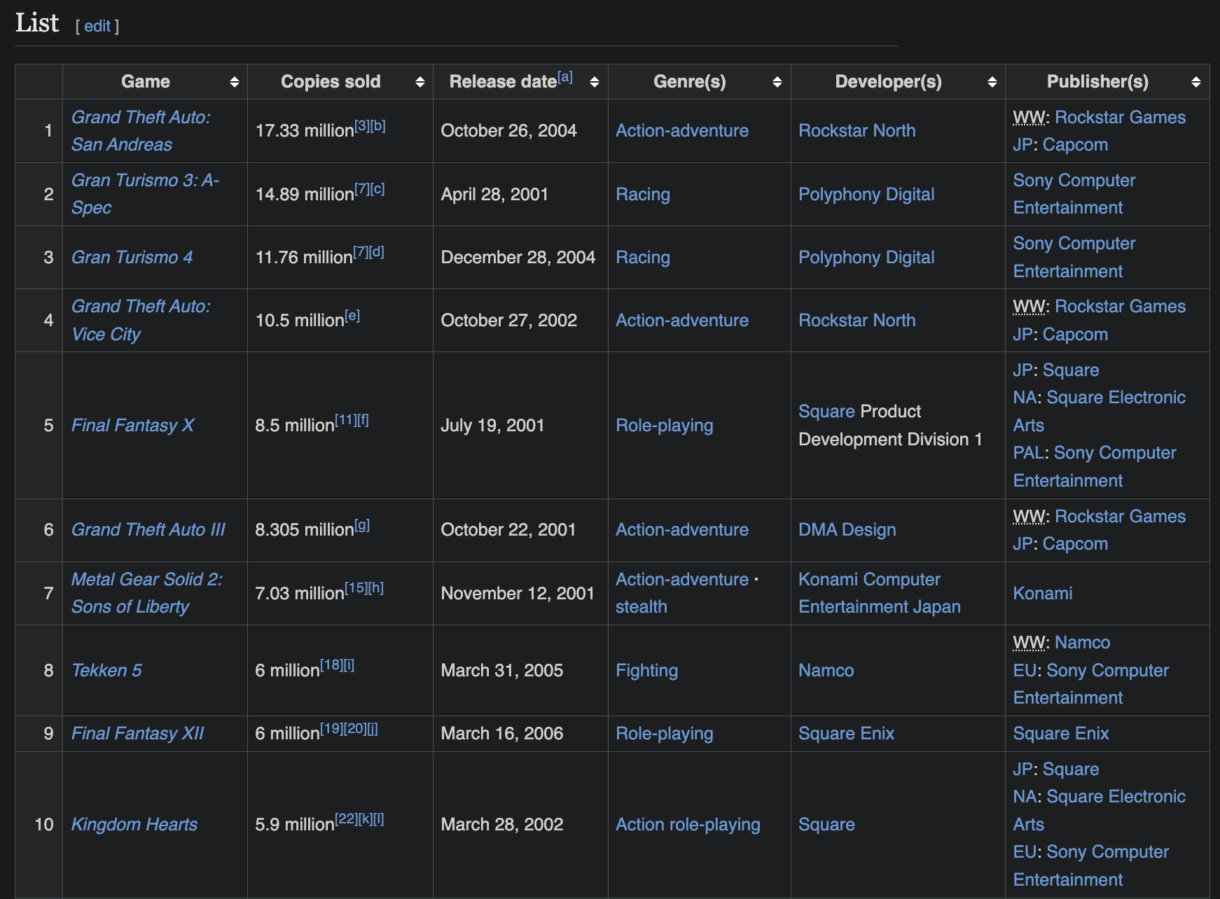Image resolution: width=1220 pixels, height=899 pixels.
Task: Click the Developer(s) sort arrows
Action: [992, 82]
